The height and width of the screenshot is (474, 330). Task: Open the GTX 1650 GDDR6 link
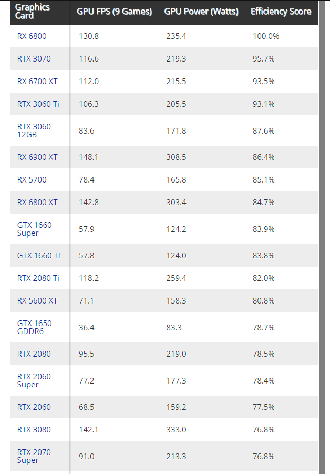point(34,327)
